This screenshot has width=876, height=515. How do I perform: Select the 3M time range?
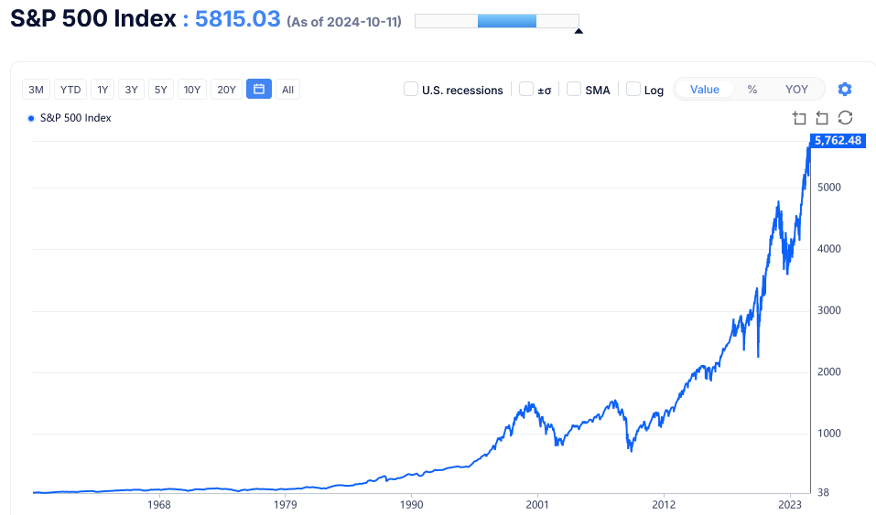point(37,90)
